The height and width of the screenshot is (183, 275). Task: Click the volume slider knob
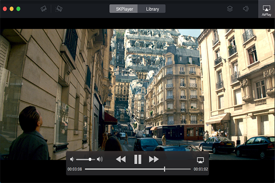[x=90, y=159]
